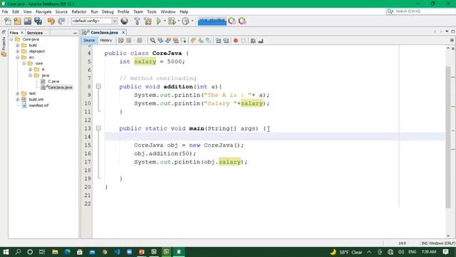Click the Shift Line Right icon
The image size is (456, 257).
(226, 41)
